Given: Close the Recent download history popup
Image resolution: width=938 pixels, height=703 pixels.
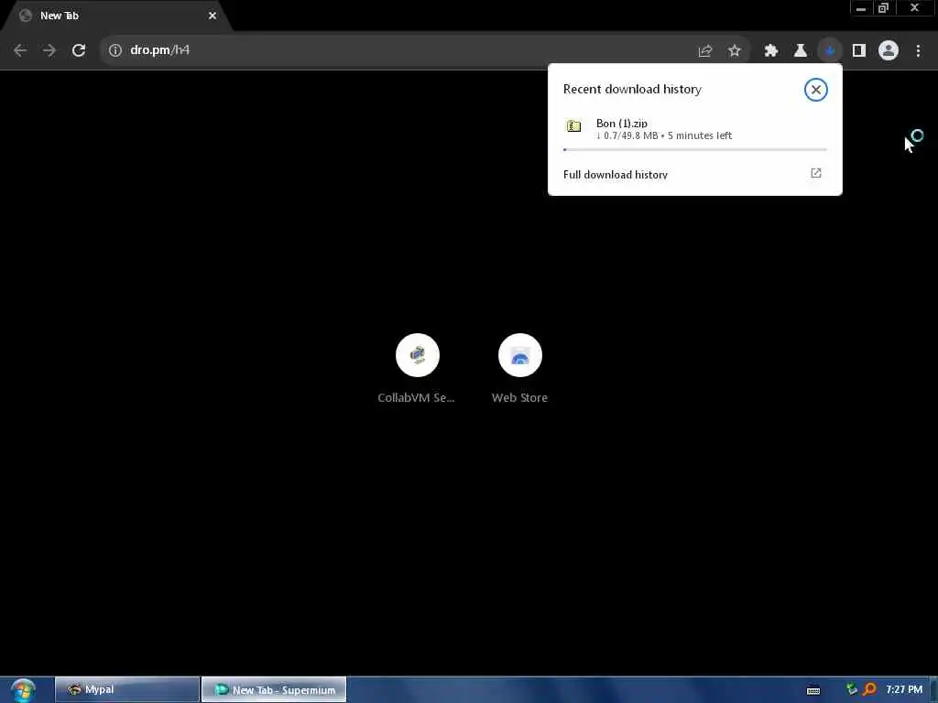Looking at the screenshot, I should [815, 90].
